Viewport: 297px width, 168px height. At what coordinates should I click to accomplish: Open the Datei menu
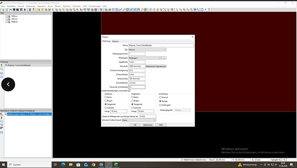pyautogui.click(x=3, y=6)
